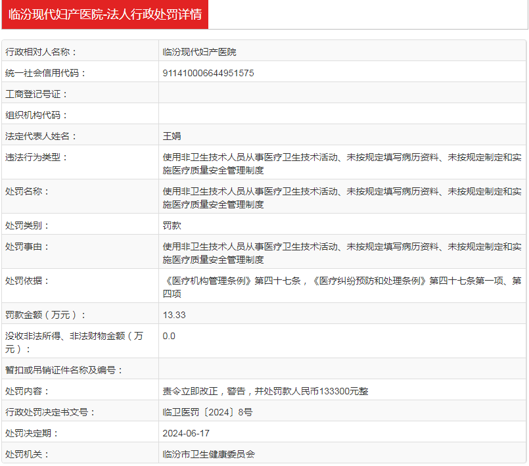Click the 工商登记号证 row label
Viewport: 529px width, 466px height.
tap(36, 94)
